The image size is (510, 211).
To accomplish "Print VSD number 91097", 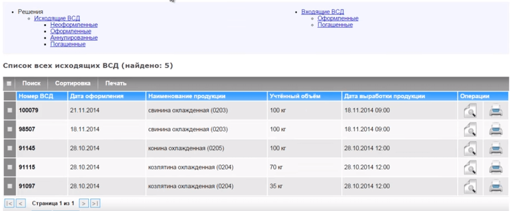I will pos(496,186).
